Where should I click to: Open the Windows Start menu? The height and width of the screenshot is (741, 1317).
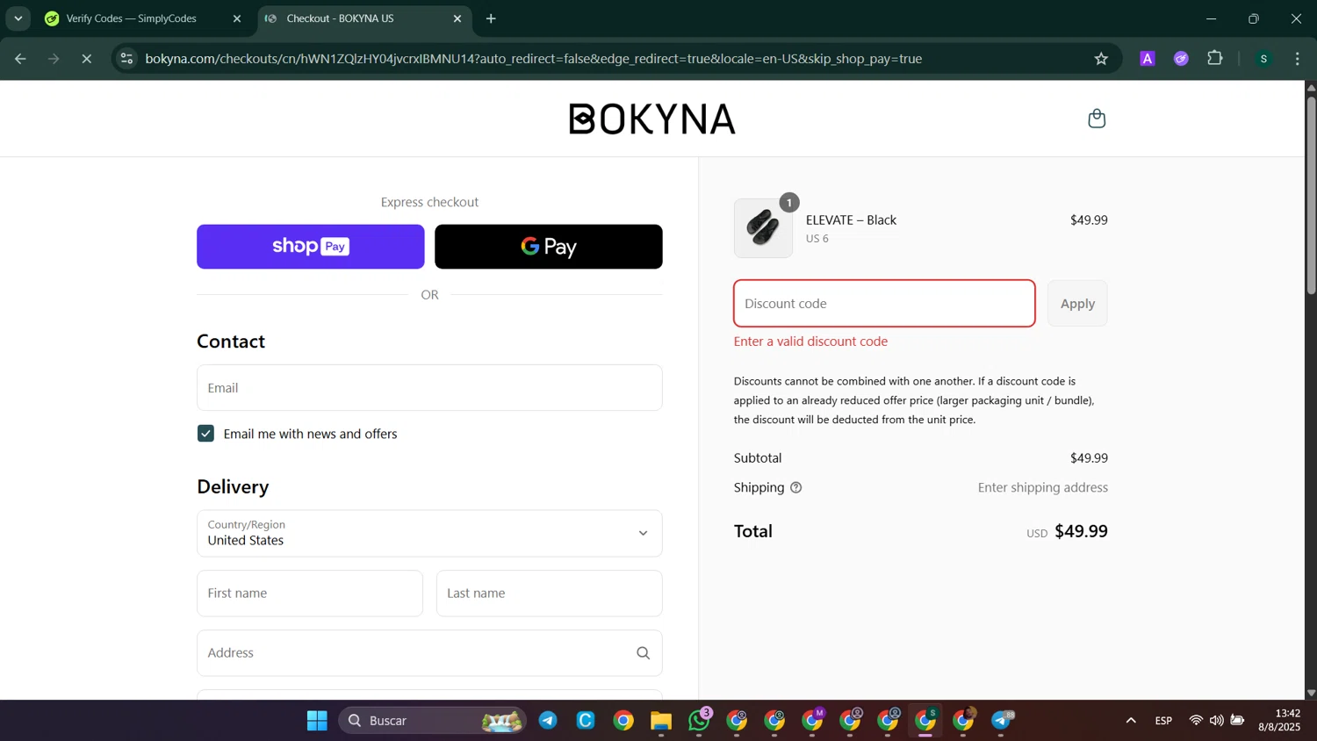point(317,721)
